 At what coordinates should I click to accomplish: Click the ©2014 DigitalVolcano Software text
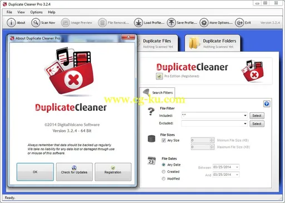pyautogui.click(x=72, y=125)
